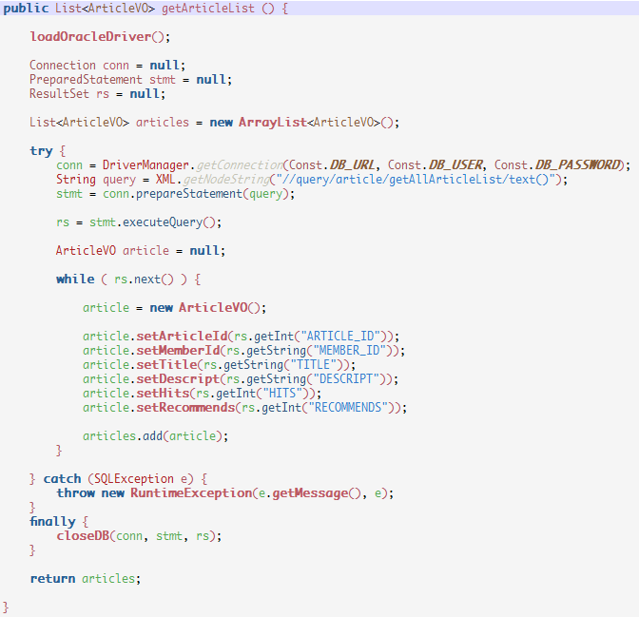Click the "setDescript" method call

pos(178,379)
